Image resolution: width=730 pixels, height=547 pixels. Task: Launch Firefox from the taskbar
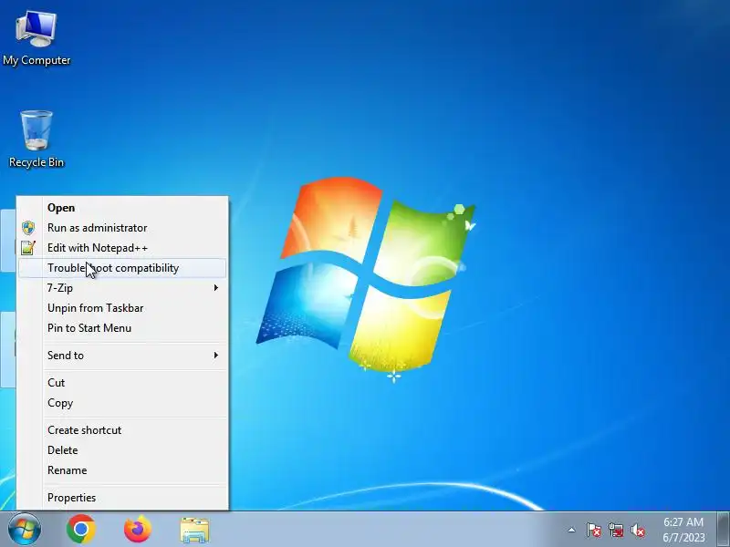pyautogui.click(x=138, y=530)
